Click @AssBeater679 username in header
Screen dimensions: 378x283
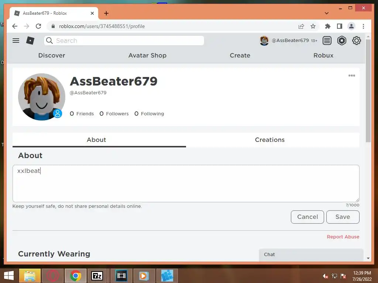point(290,41)
